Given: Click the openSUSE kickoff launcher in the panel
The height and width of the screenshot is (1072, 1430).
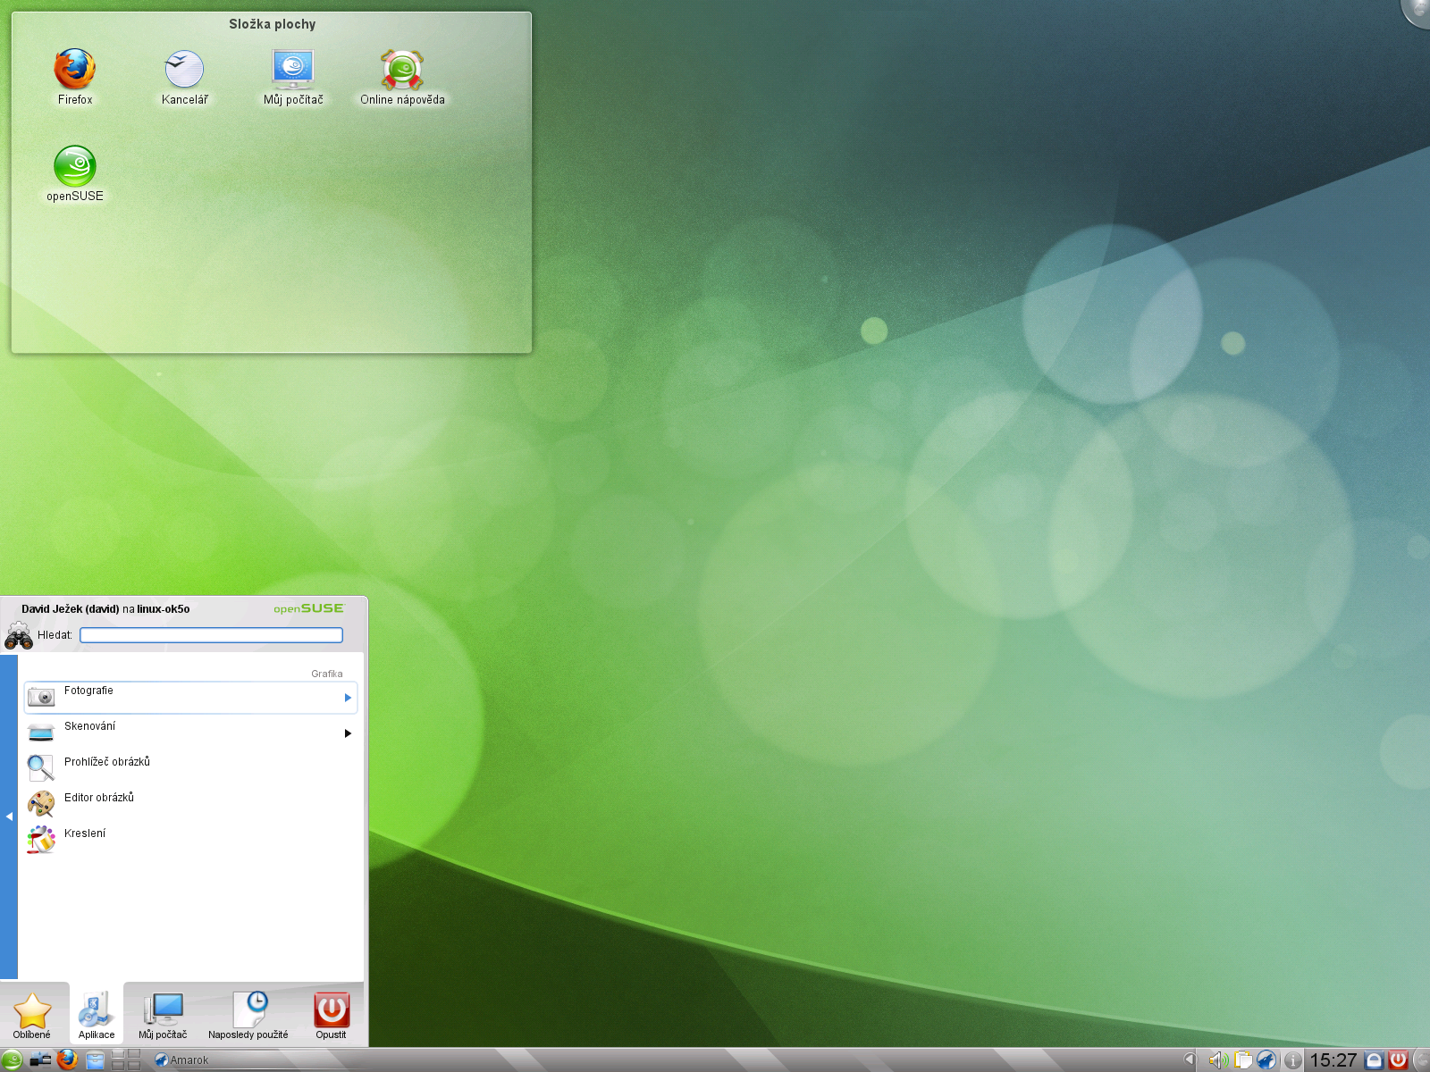Looking at the screenshot, I should click(12, 1060).
